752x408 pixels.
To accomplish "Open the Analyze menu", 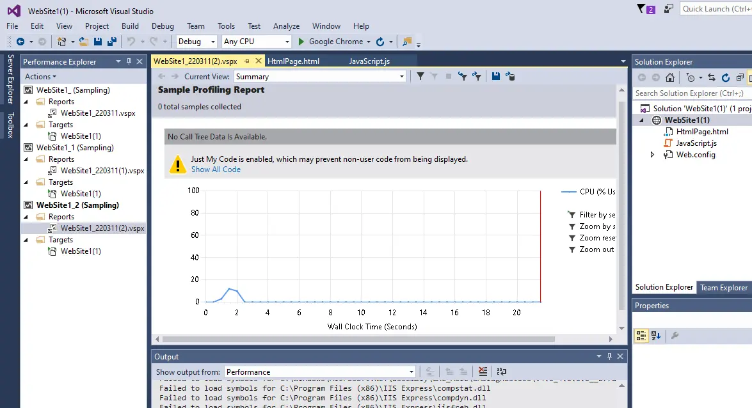I will tap(286, 26).
